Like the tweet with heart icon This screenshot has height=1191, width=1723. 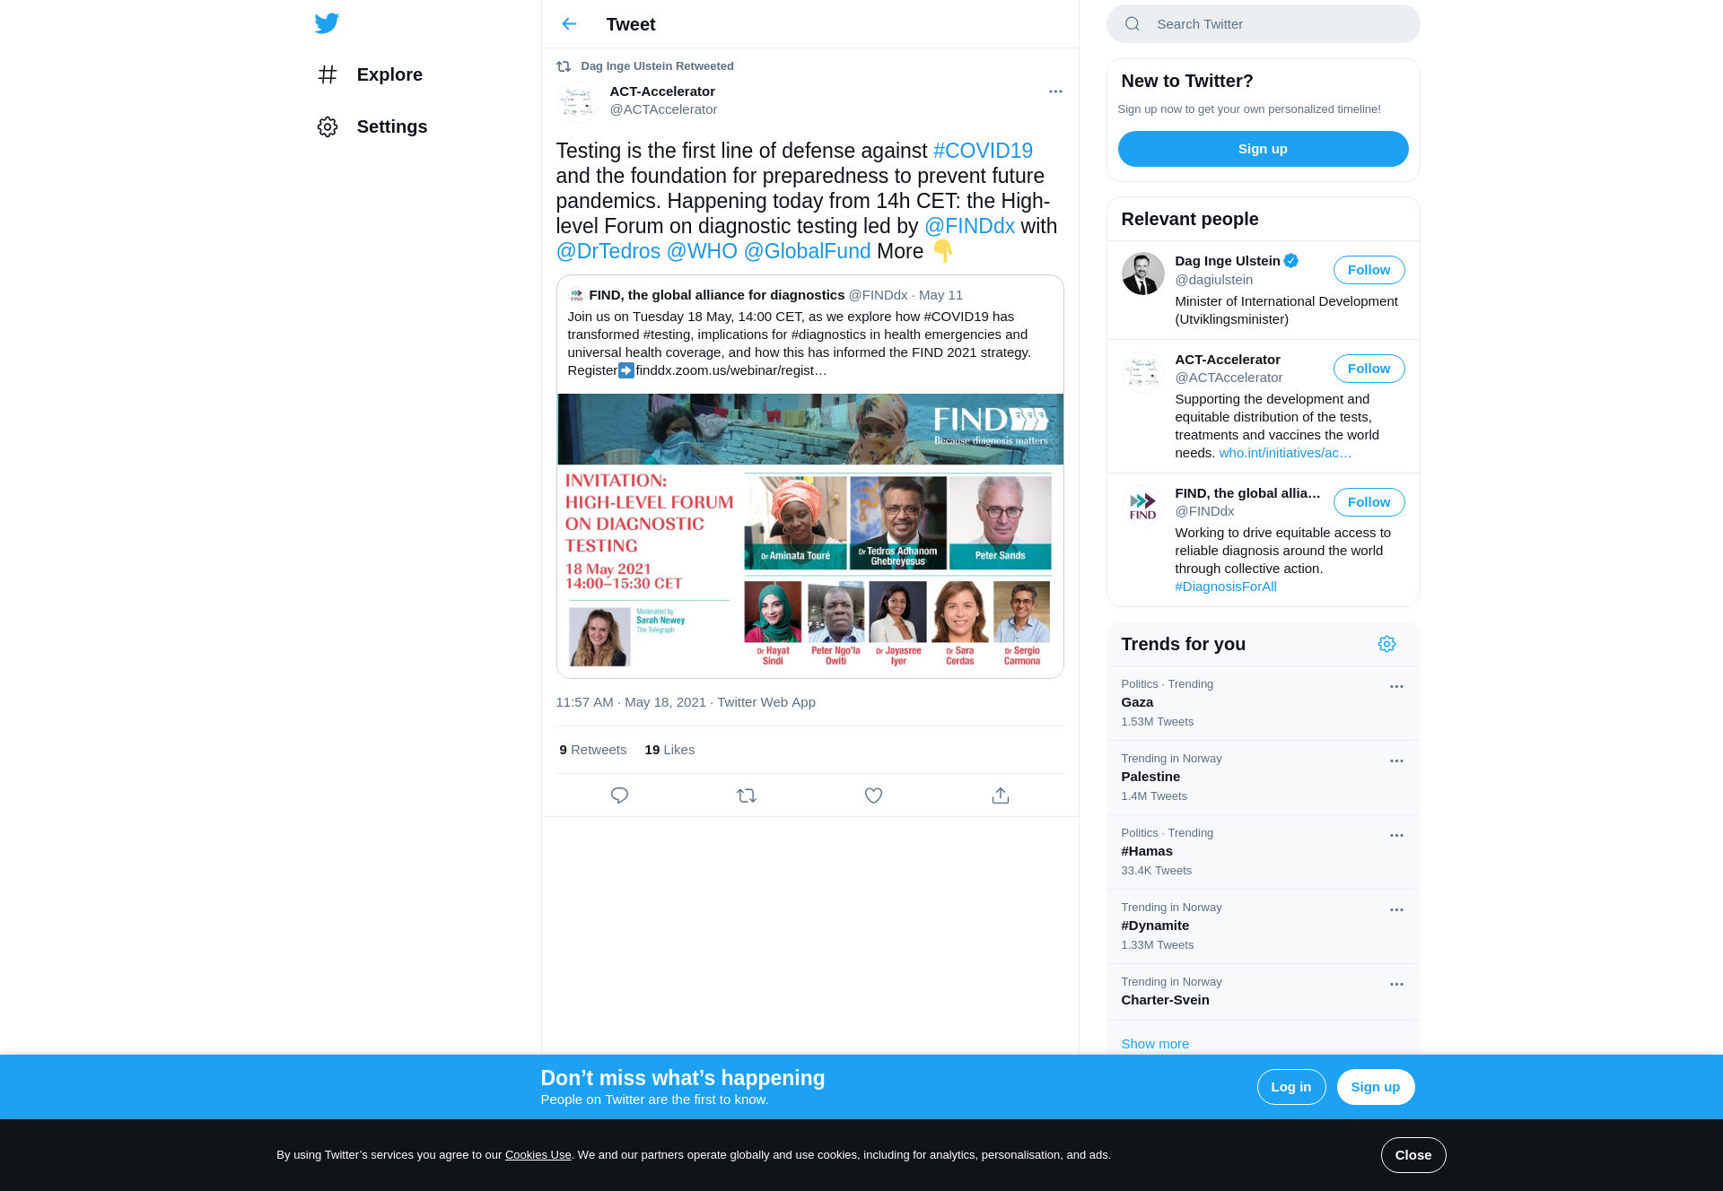873,795
